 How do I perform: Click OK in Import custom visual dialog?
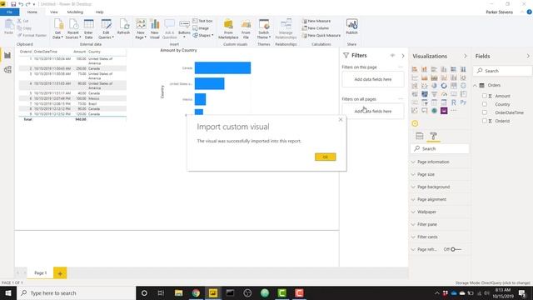click(x=326, y=157)
